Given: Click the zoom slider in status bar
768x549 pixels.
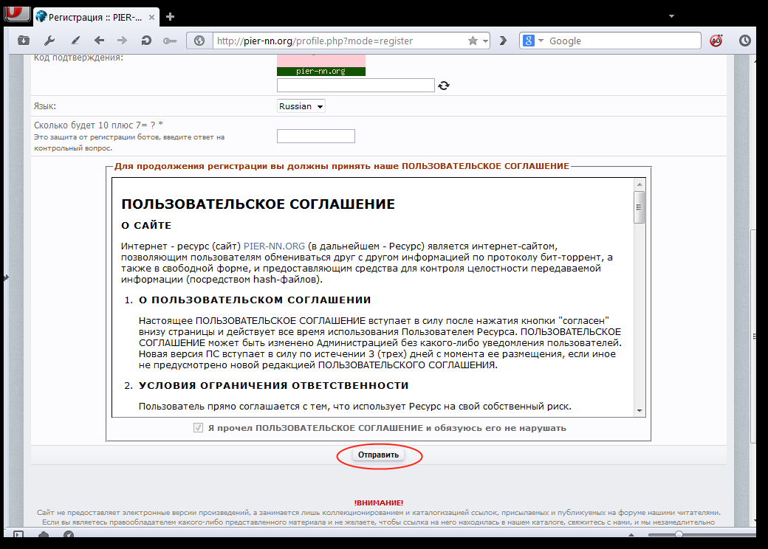Looking at the screenshot, I should pos(678,534).
